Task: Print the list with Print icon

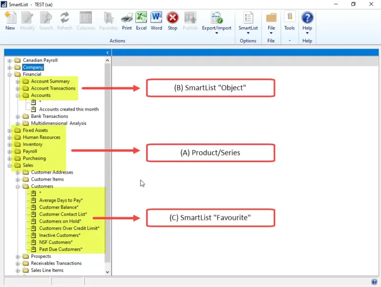Action: (x=127, y=18)
